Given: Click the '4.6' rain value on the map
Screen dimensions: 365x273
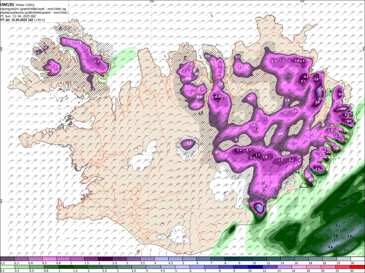Looking at the screenshot, I should 331,247.
